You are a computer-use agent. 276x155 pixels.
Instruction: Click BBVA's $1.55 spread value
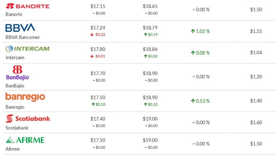point(256,31)
